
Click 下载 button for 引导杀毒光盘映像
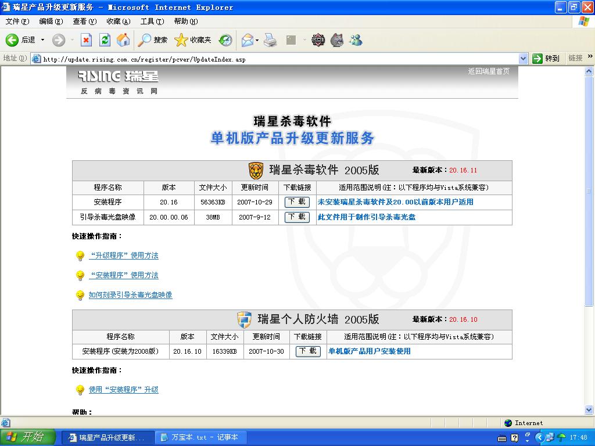(297, 217)
